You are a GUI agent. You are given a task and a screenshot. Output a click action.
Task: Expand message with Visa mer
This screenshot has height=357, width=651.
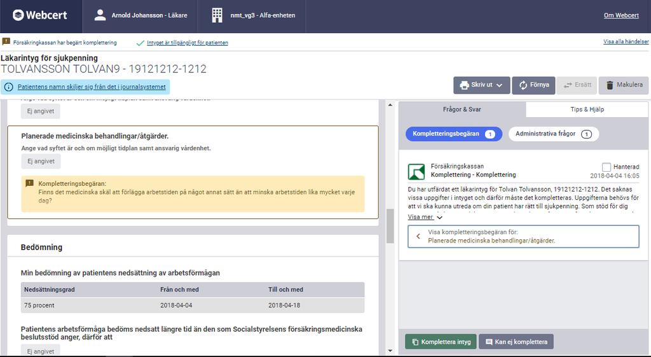point(425,217)
